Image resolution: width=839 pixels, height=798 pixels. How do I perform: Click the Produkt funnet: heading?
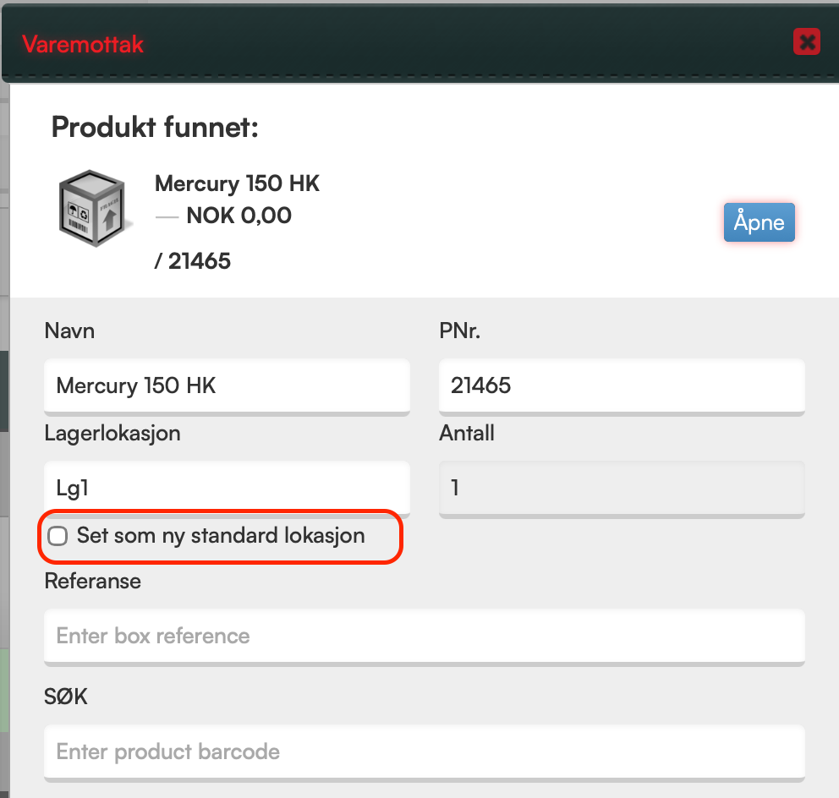(x=155, y=128)
